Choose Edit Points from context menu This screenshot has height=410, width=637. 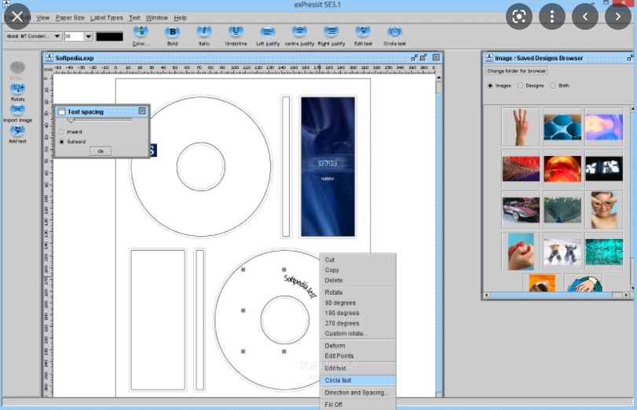click(x=358, y=356)
